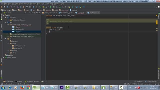Screen dimensions: 160x90
Task: Open the AVD Manager icon
Action: pyautogui.click(x=69, y=7)
